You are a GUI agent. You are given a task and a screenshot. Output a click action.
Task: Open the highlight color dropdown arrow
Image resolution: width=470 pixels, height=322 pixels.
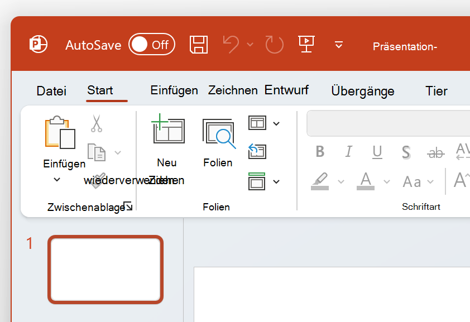coord(341,181)
